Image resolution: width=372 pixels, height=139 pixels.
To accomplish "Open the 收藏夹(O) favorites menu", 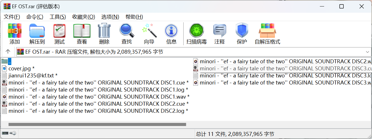I will pyautogui.click(x=84, y=17).
